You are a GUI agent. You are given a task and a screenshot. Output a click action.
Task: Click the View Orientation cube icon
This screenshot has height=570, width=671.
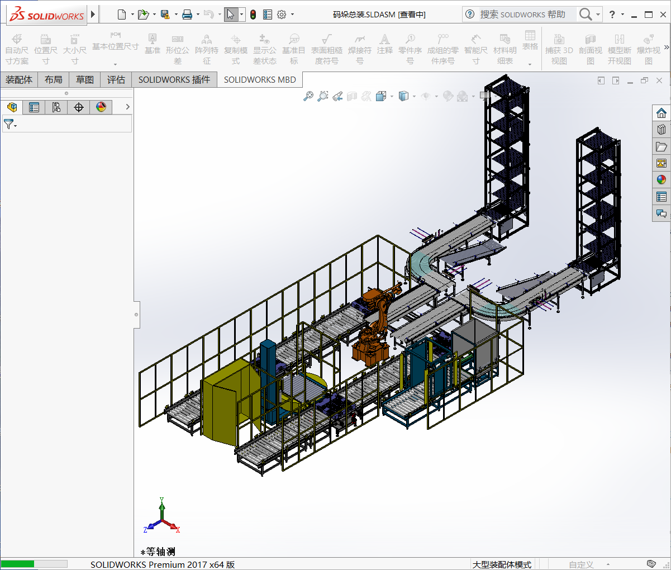pyautogui.click(x=381, y=96)
